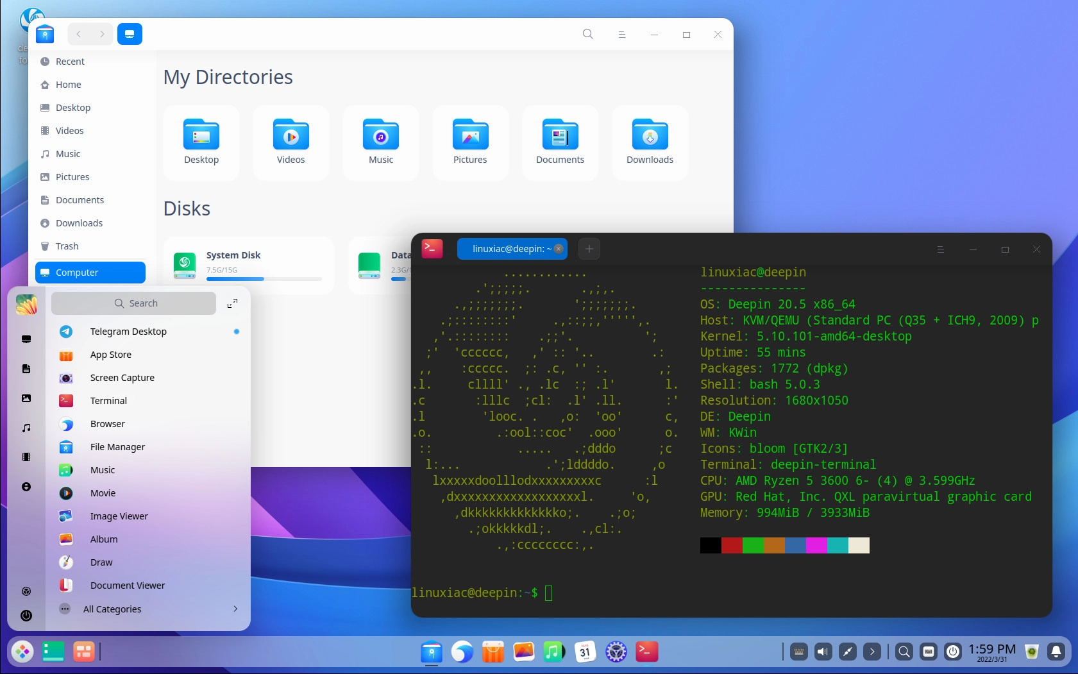
Task: Add a new terminal tab
Action: pyautogui.click(x=589, y=249)
